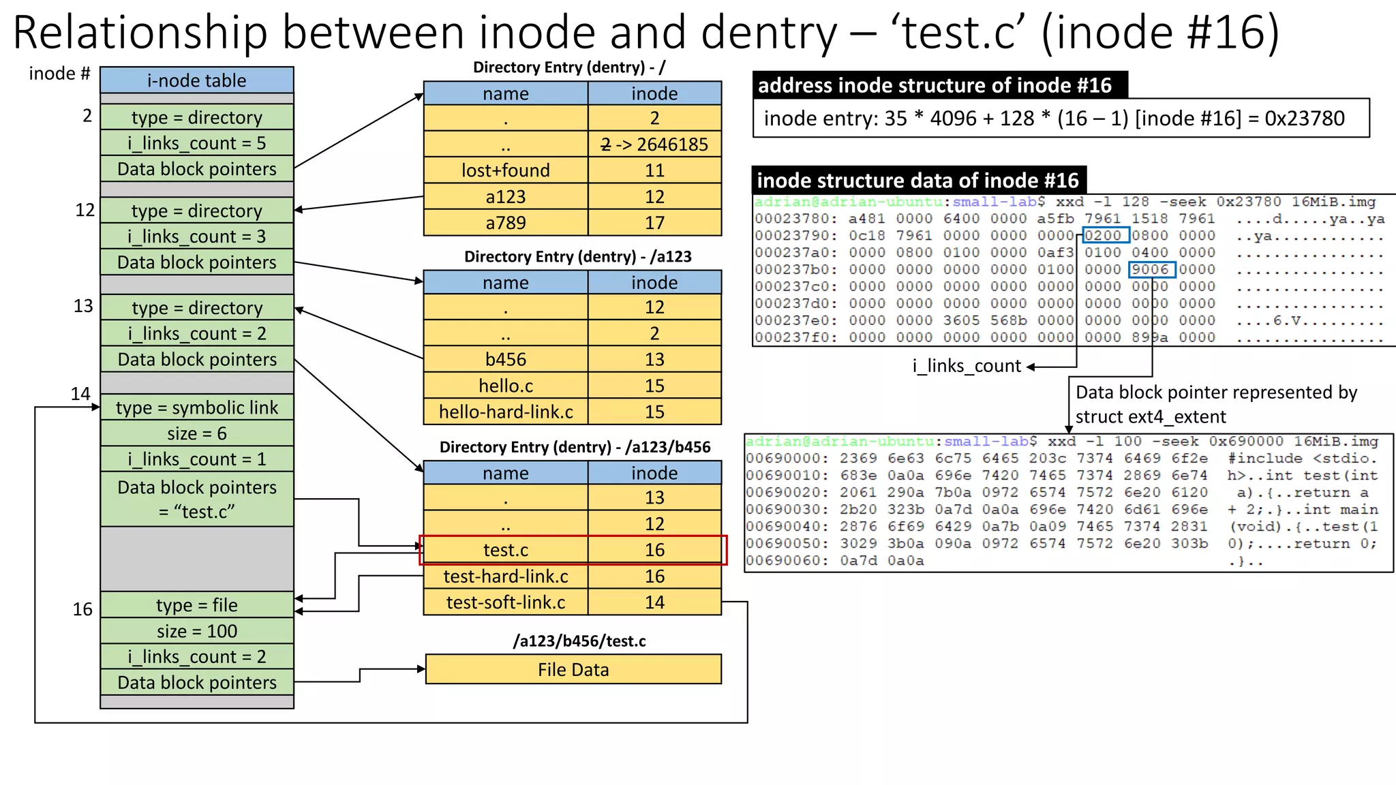
Task: Select the lost+found directory entry name
Action: tap(505, 170)
